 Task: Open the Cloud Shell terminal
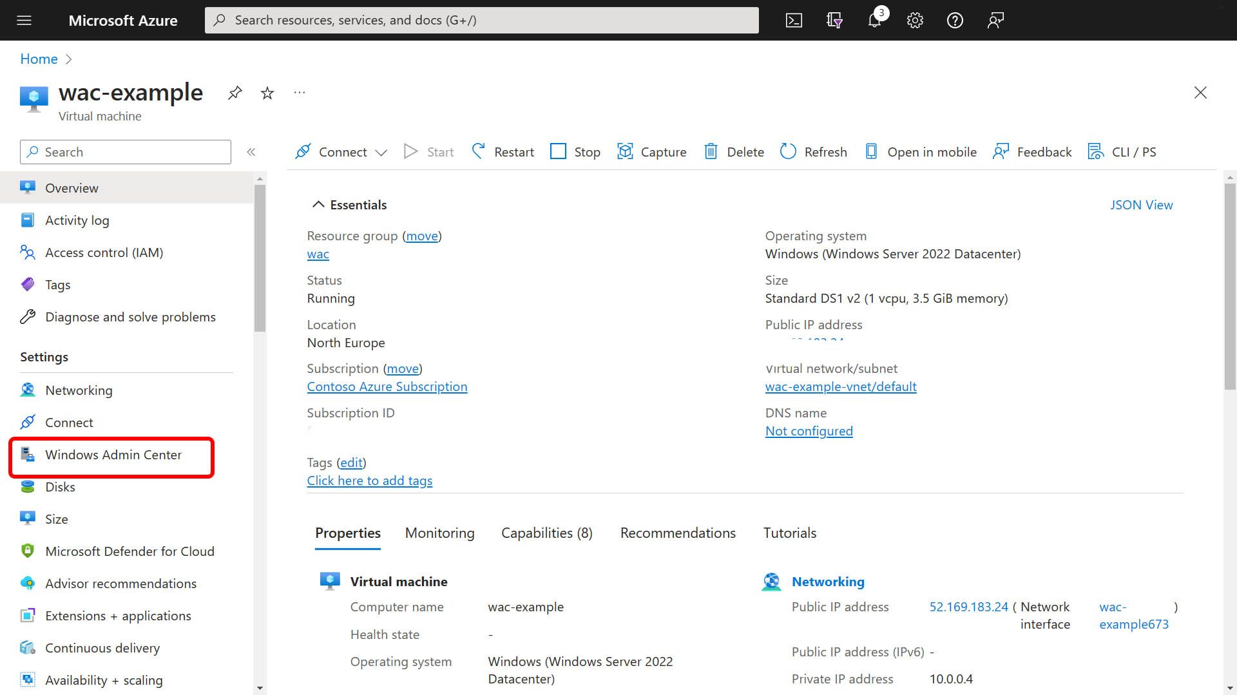[794, 20]
